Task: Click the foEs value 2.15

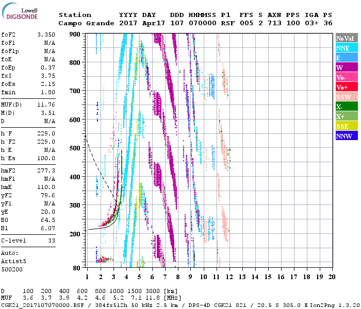Action: 48,84
